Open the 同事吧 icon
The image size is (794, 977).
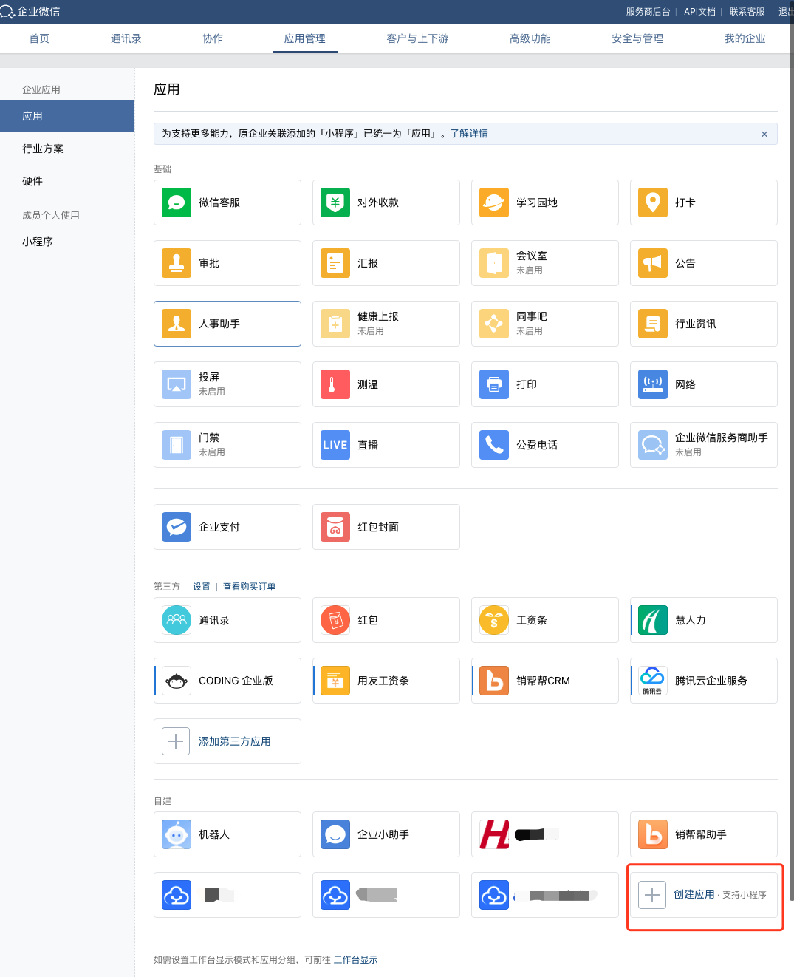494,324
